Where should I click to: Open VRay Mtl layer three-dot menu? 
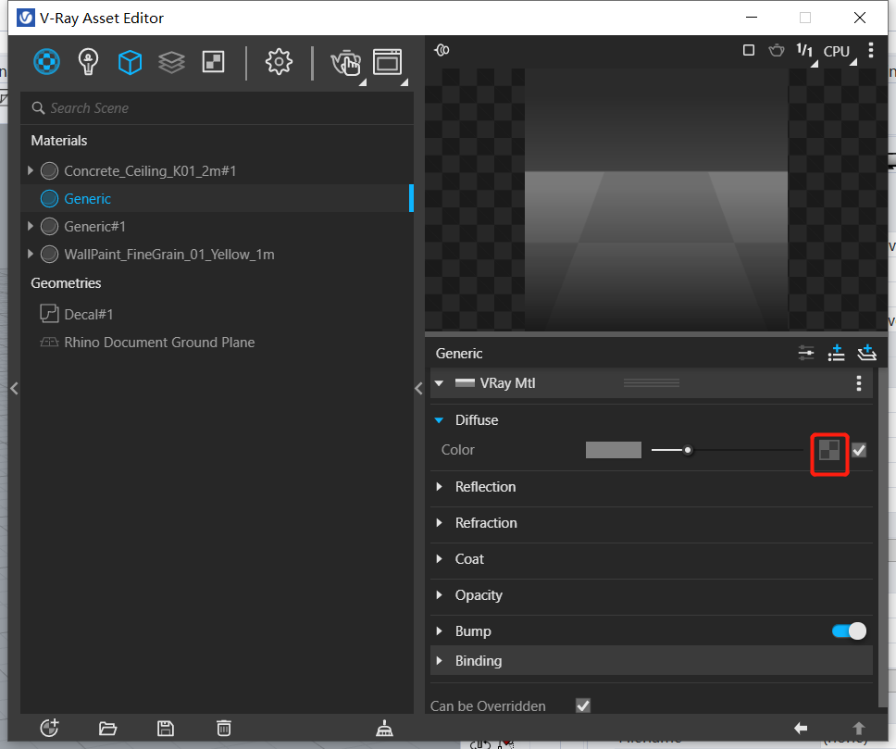pos(859,383)
